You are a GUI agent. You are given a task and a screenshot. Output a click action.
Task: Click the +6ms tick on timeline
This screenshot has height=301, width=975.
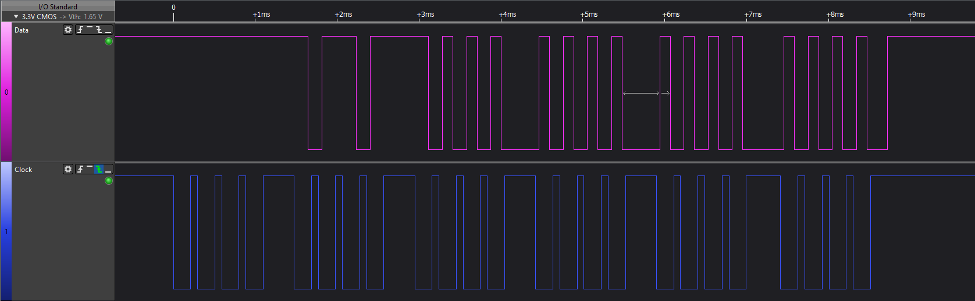[x=671, y=15]
